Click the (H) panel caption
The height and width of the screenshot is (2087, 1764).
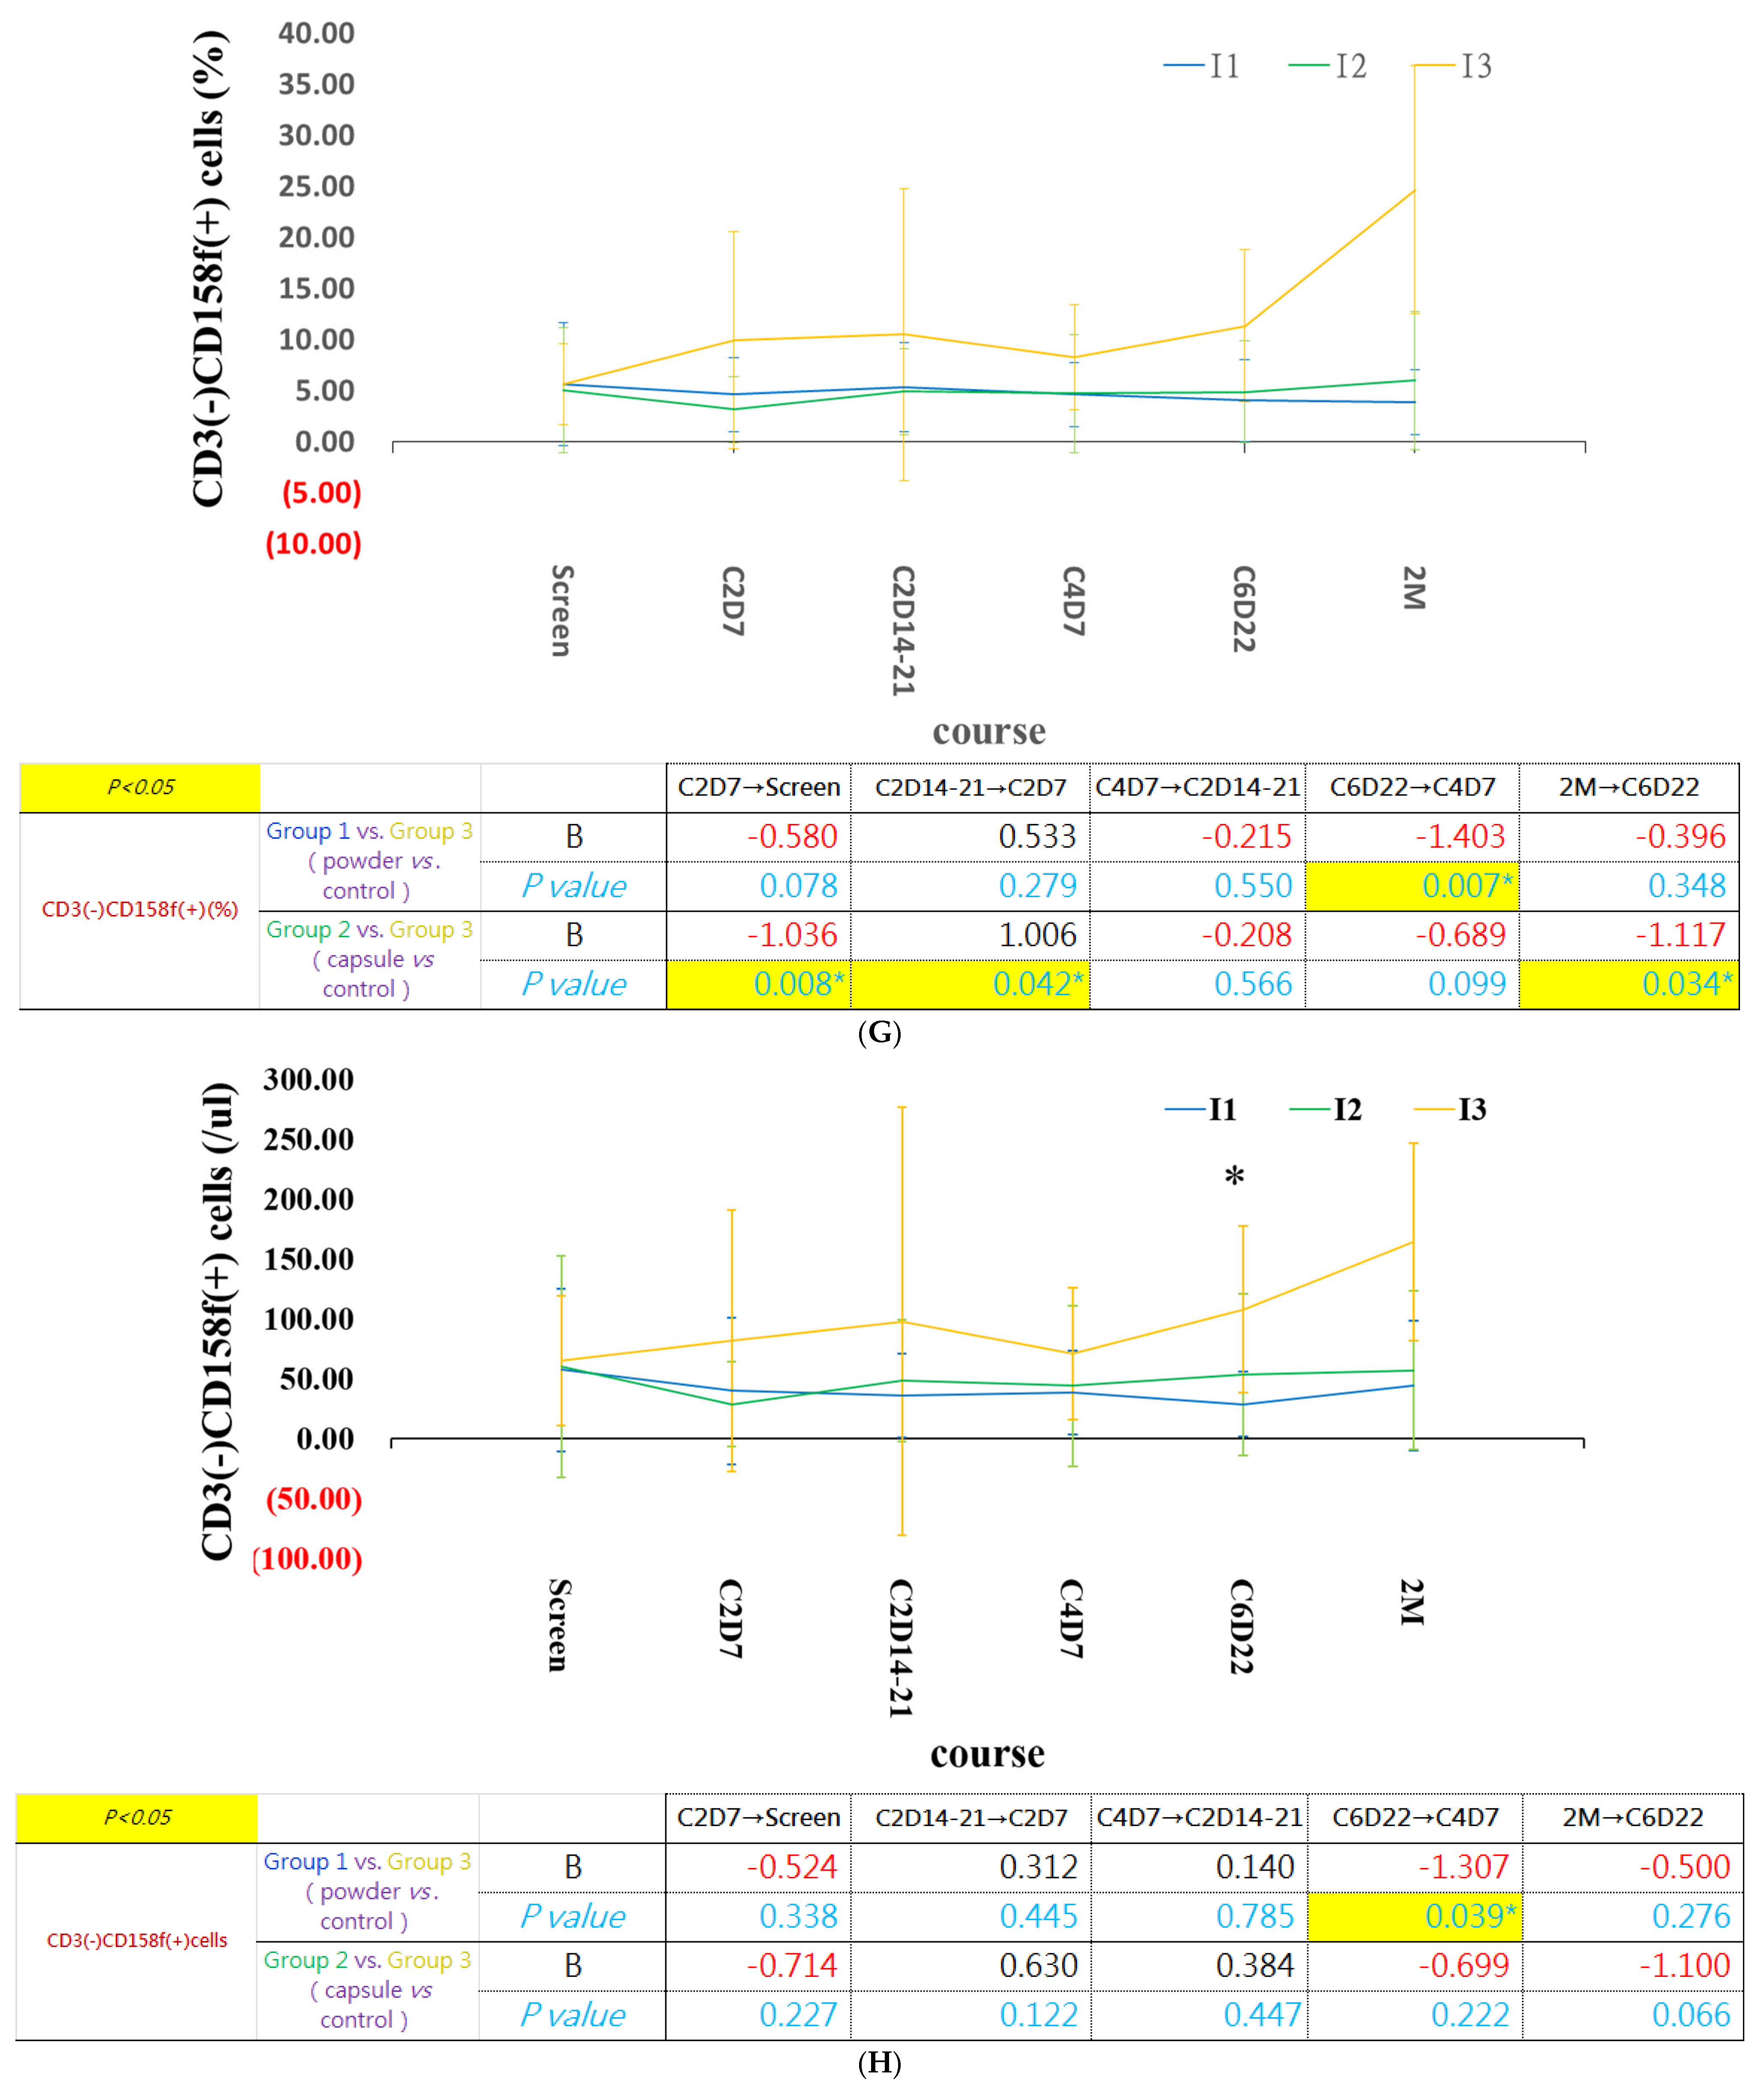[880, 2062]
